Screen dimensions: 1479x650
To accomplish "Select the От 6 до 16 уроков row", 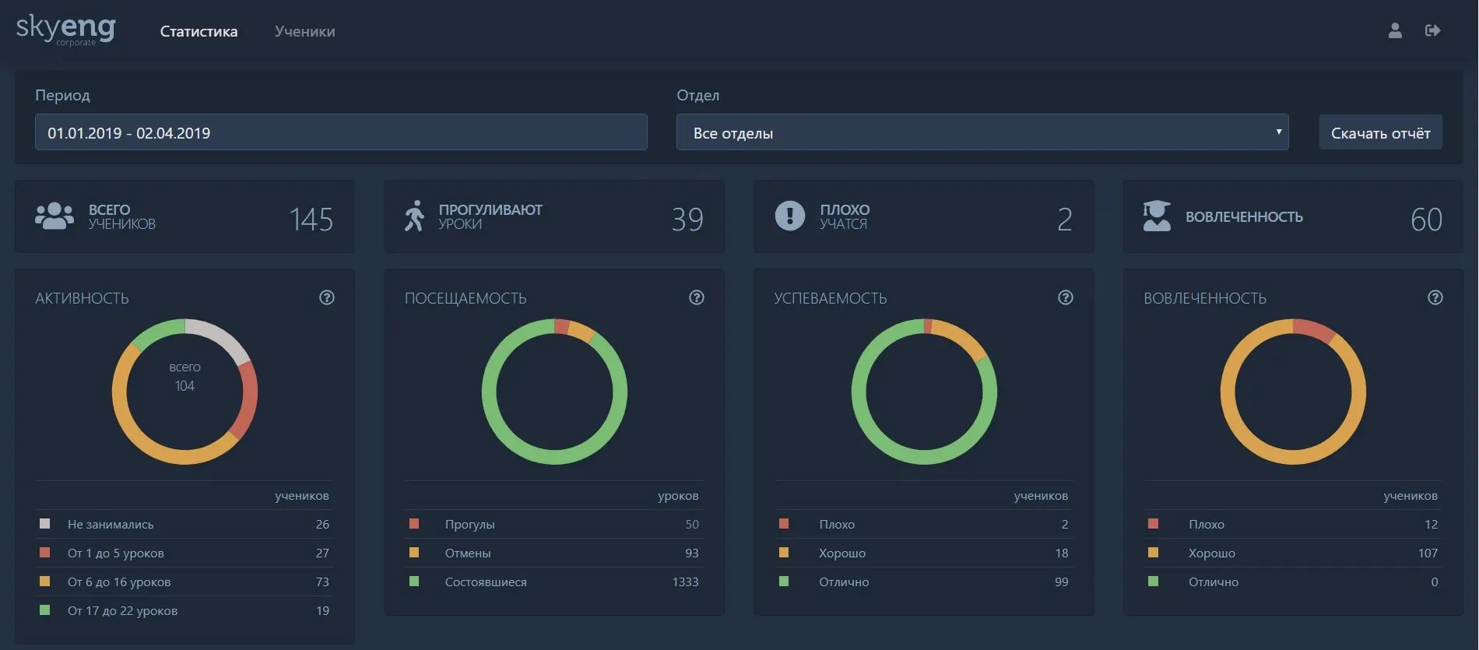I will [x=184, y=581].
